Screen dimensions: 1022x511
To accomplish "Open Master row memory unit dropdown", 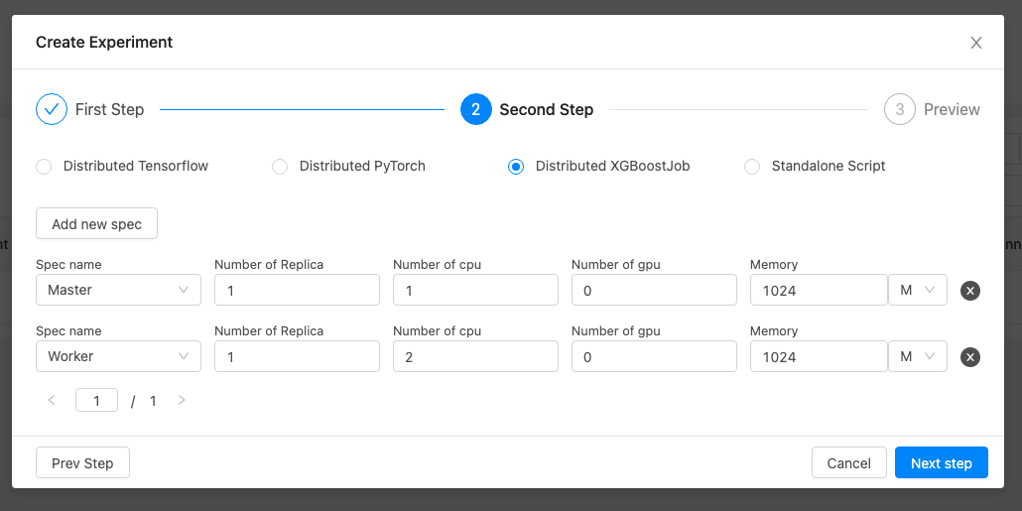I will point(917,290).
